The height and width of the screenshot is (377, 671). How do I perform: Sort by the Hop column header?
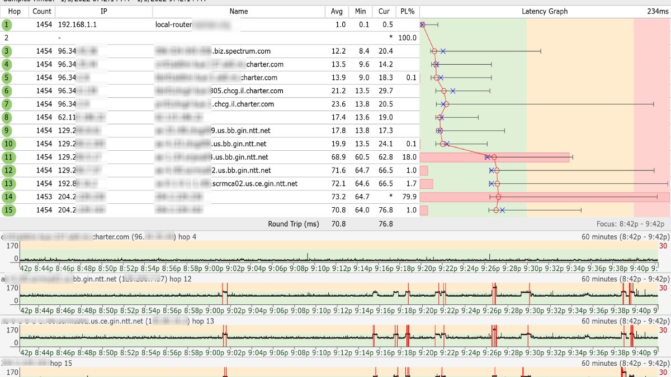(x=15, y=11)
